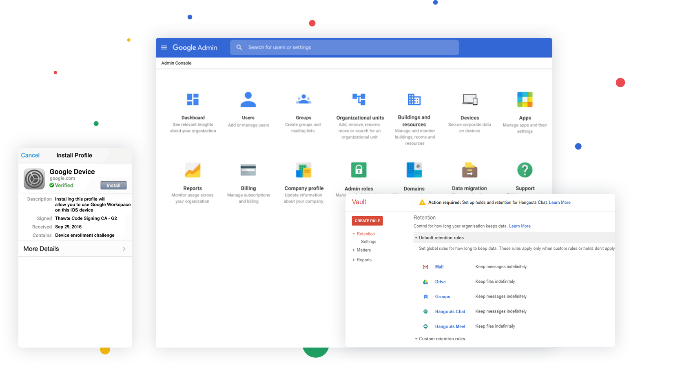Click the hamburger menu in Google Admin
The height and width of the screenshot is (383, 691).
click(164, 47)
